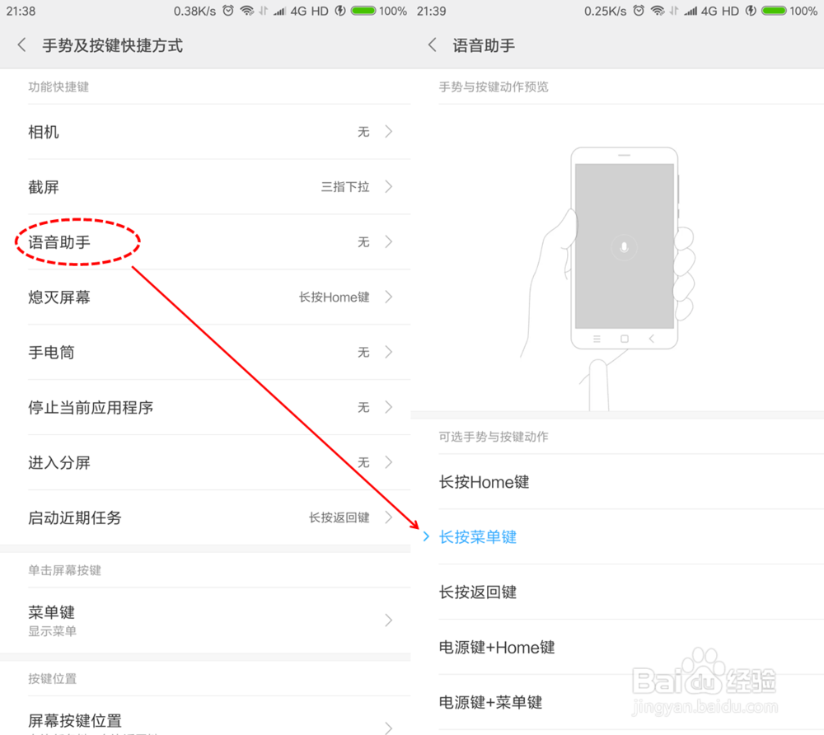The width and height of the screenshot is (824, 735).
Task: Tap charging bolt icon in left status bar
Action: (x=340, y=11)
